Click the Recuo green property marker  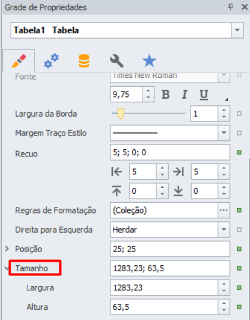click(239, 152)
